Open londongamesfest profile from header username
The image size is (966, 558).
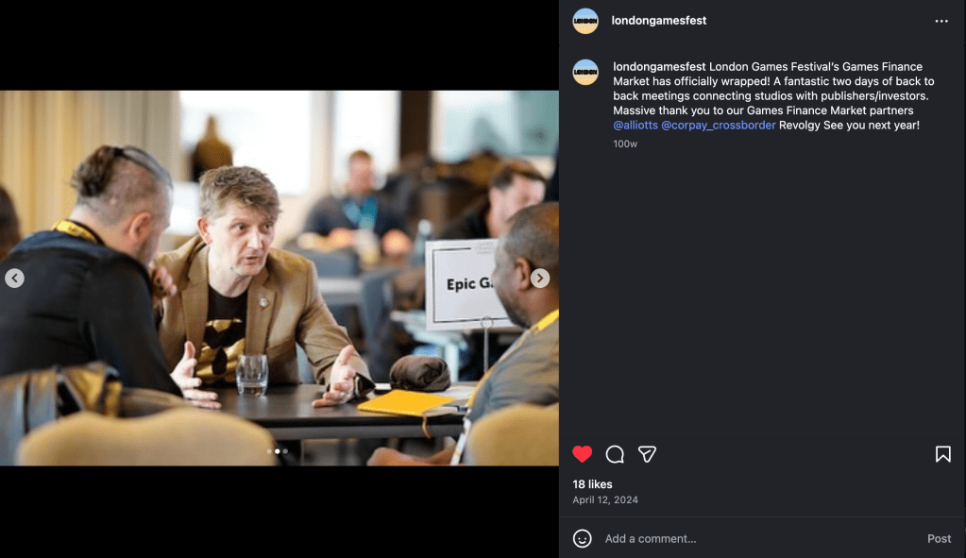tap(658, 21)
